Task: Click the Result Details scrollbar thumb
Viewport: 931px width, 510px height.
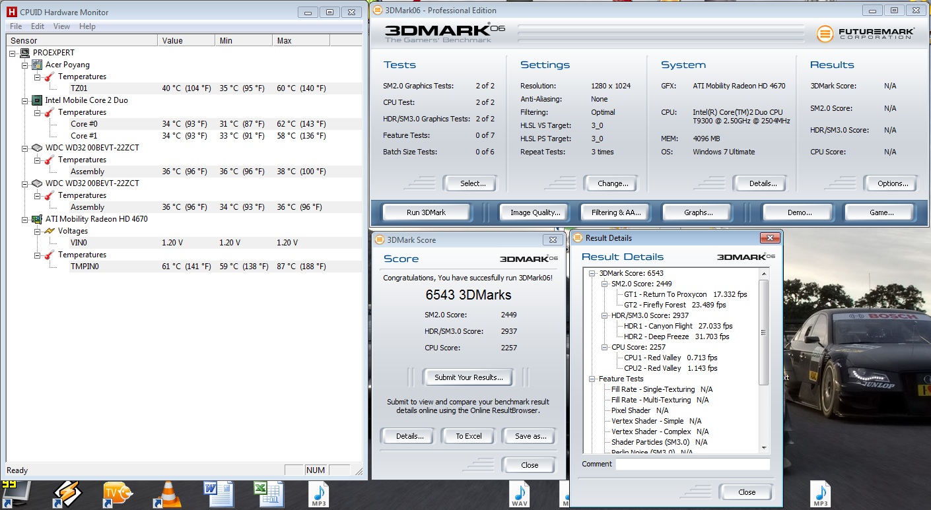Action: point(764,333)
